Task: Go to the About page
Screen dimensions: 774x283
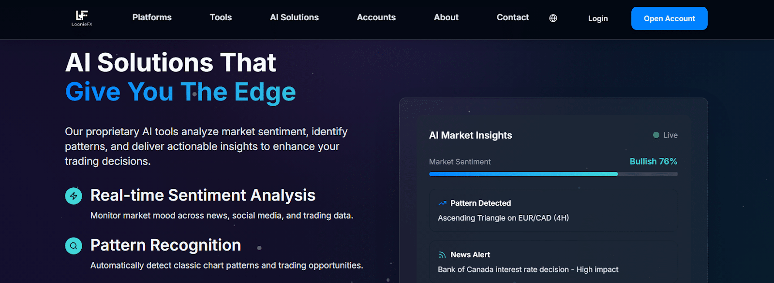Action: click(446, 17)
